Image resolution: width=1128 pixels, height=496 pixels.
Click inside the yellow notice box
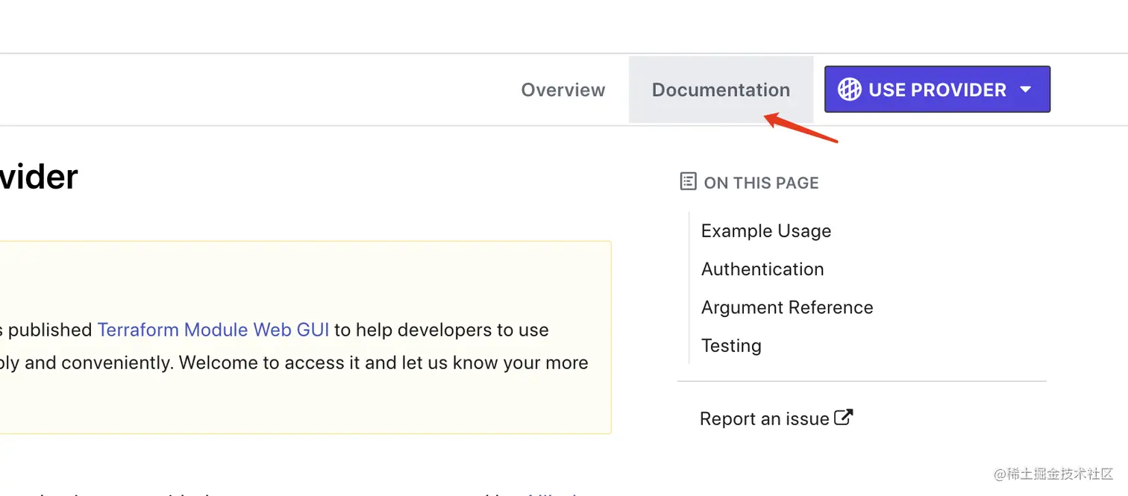point(305,337)
